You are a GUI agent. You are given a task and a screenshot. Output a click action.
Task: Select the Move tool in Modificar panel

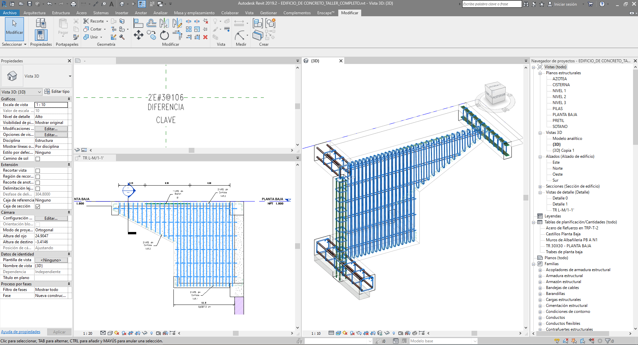click(x=138, y=35)
